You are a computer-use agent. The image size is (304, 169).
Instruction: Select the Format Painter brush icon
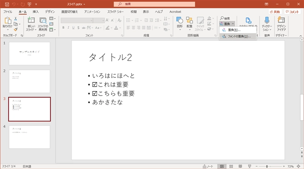[x=16, y=29]
